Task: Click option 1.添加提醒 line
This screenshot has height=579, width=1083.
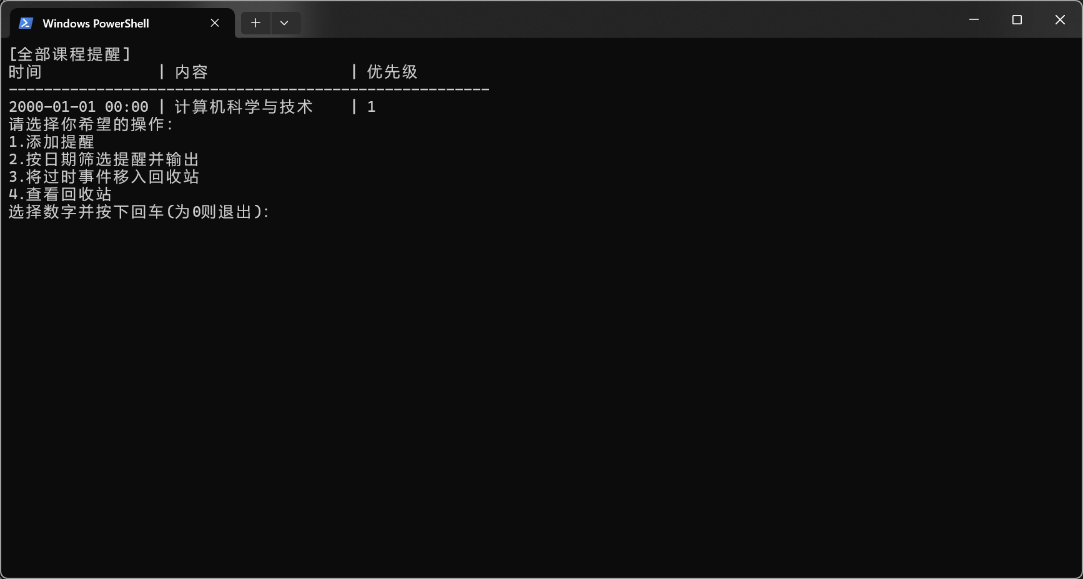Action: 51,142
